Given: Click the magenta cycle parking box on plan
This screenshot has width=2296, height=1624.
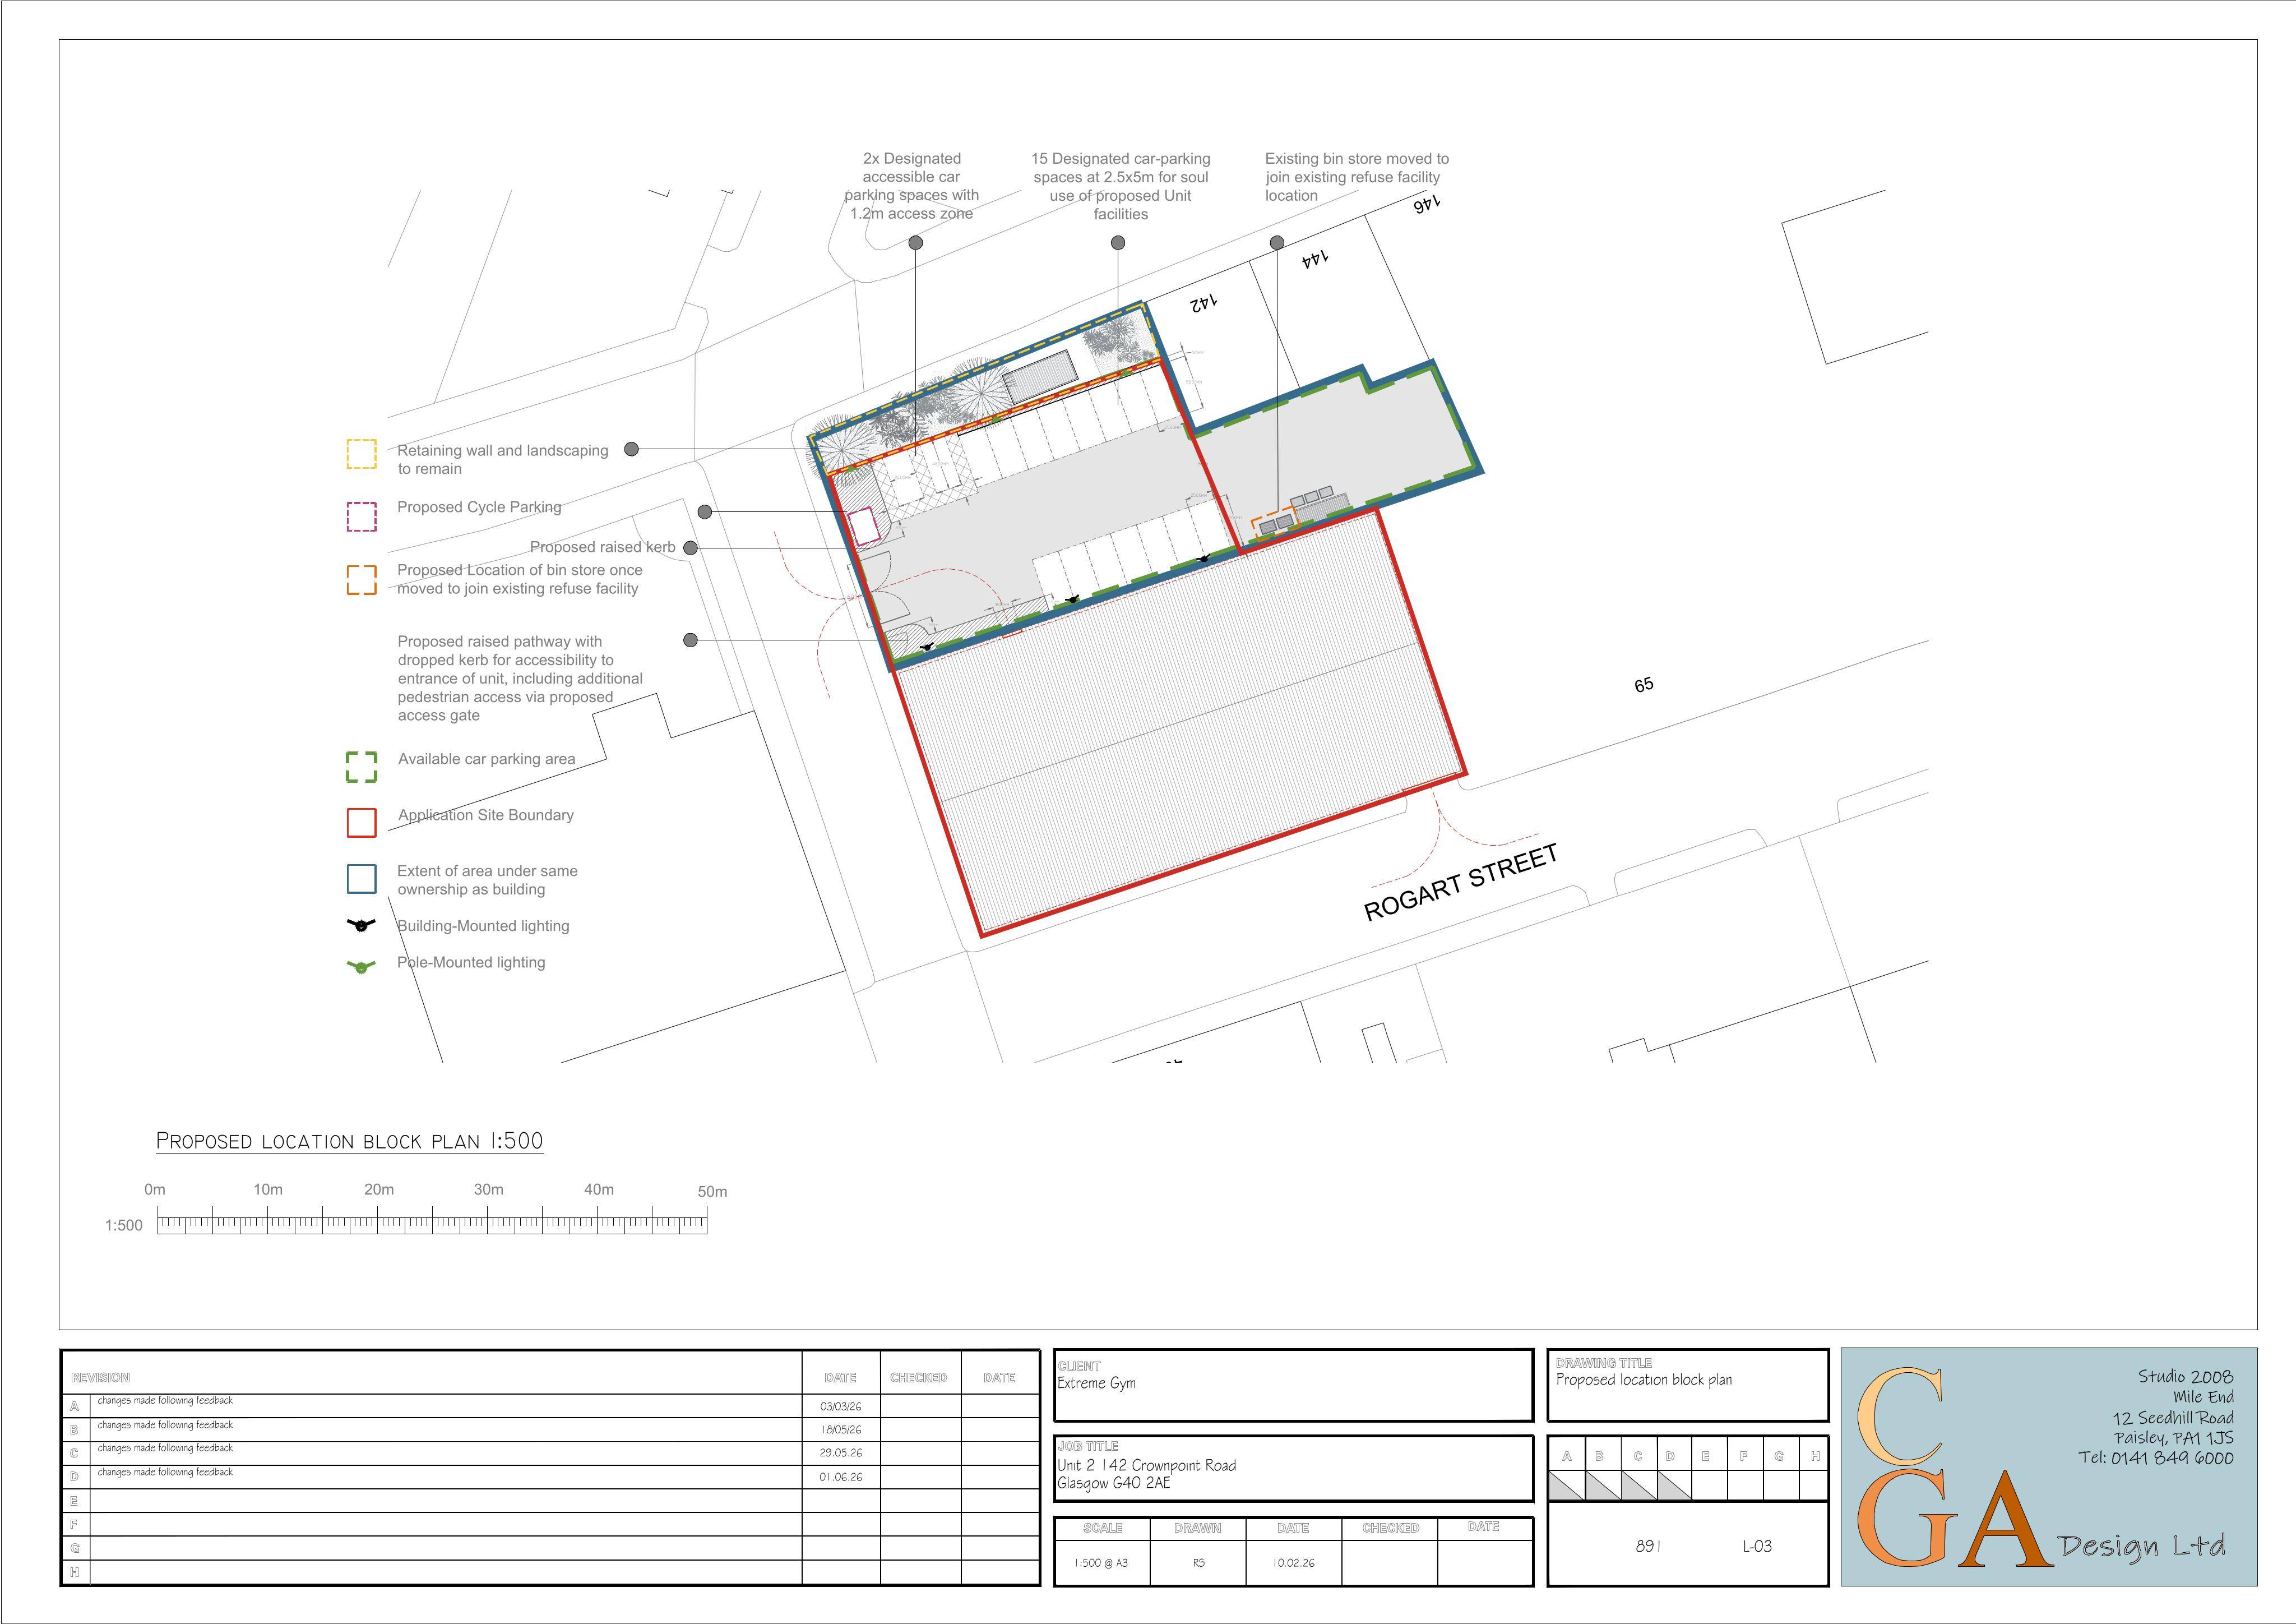Looking at the screenshot, I should tap(863, 527).
